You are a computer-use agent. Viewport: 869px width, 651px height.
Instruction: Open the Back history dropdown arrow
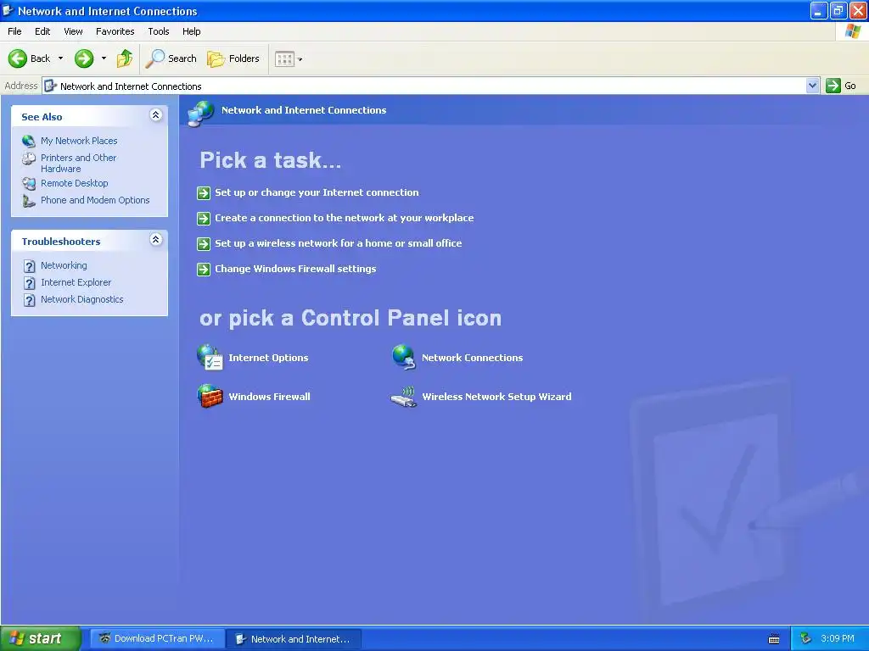tap(60, 58)
